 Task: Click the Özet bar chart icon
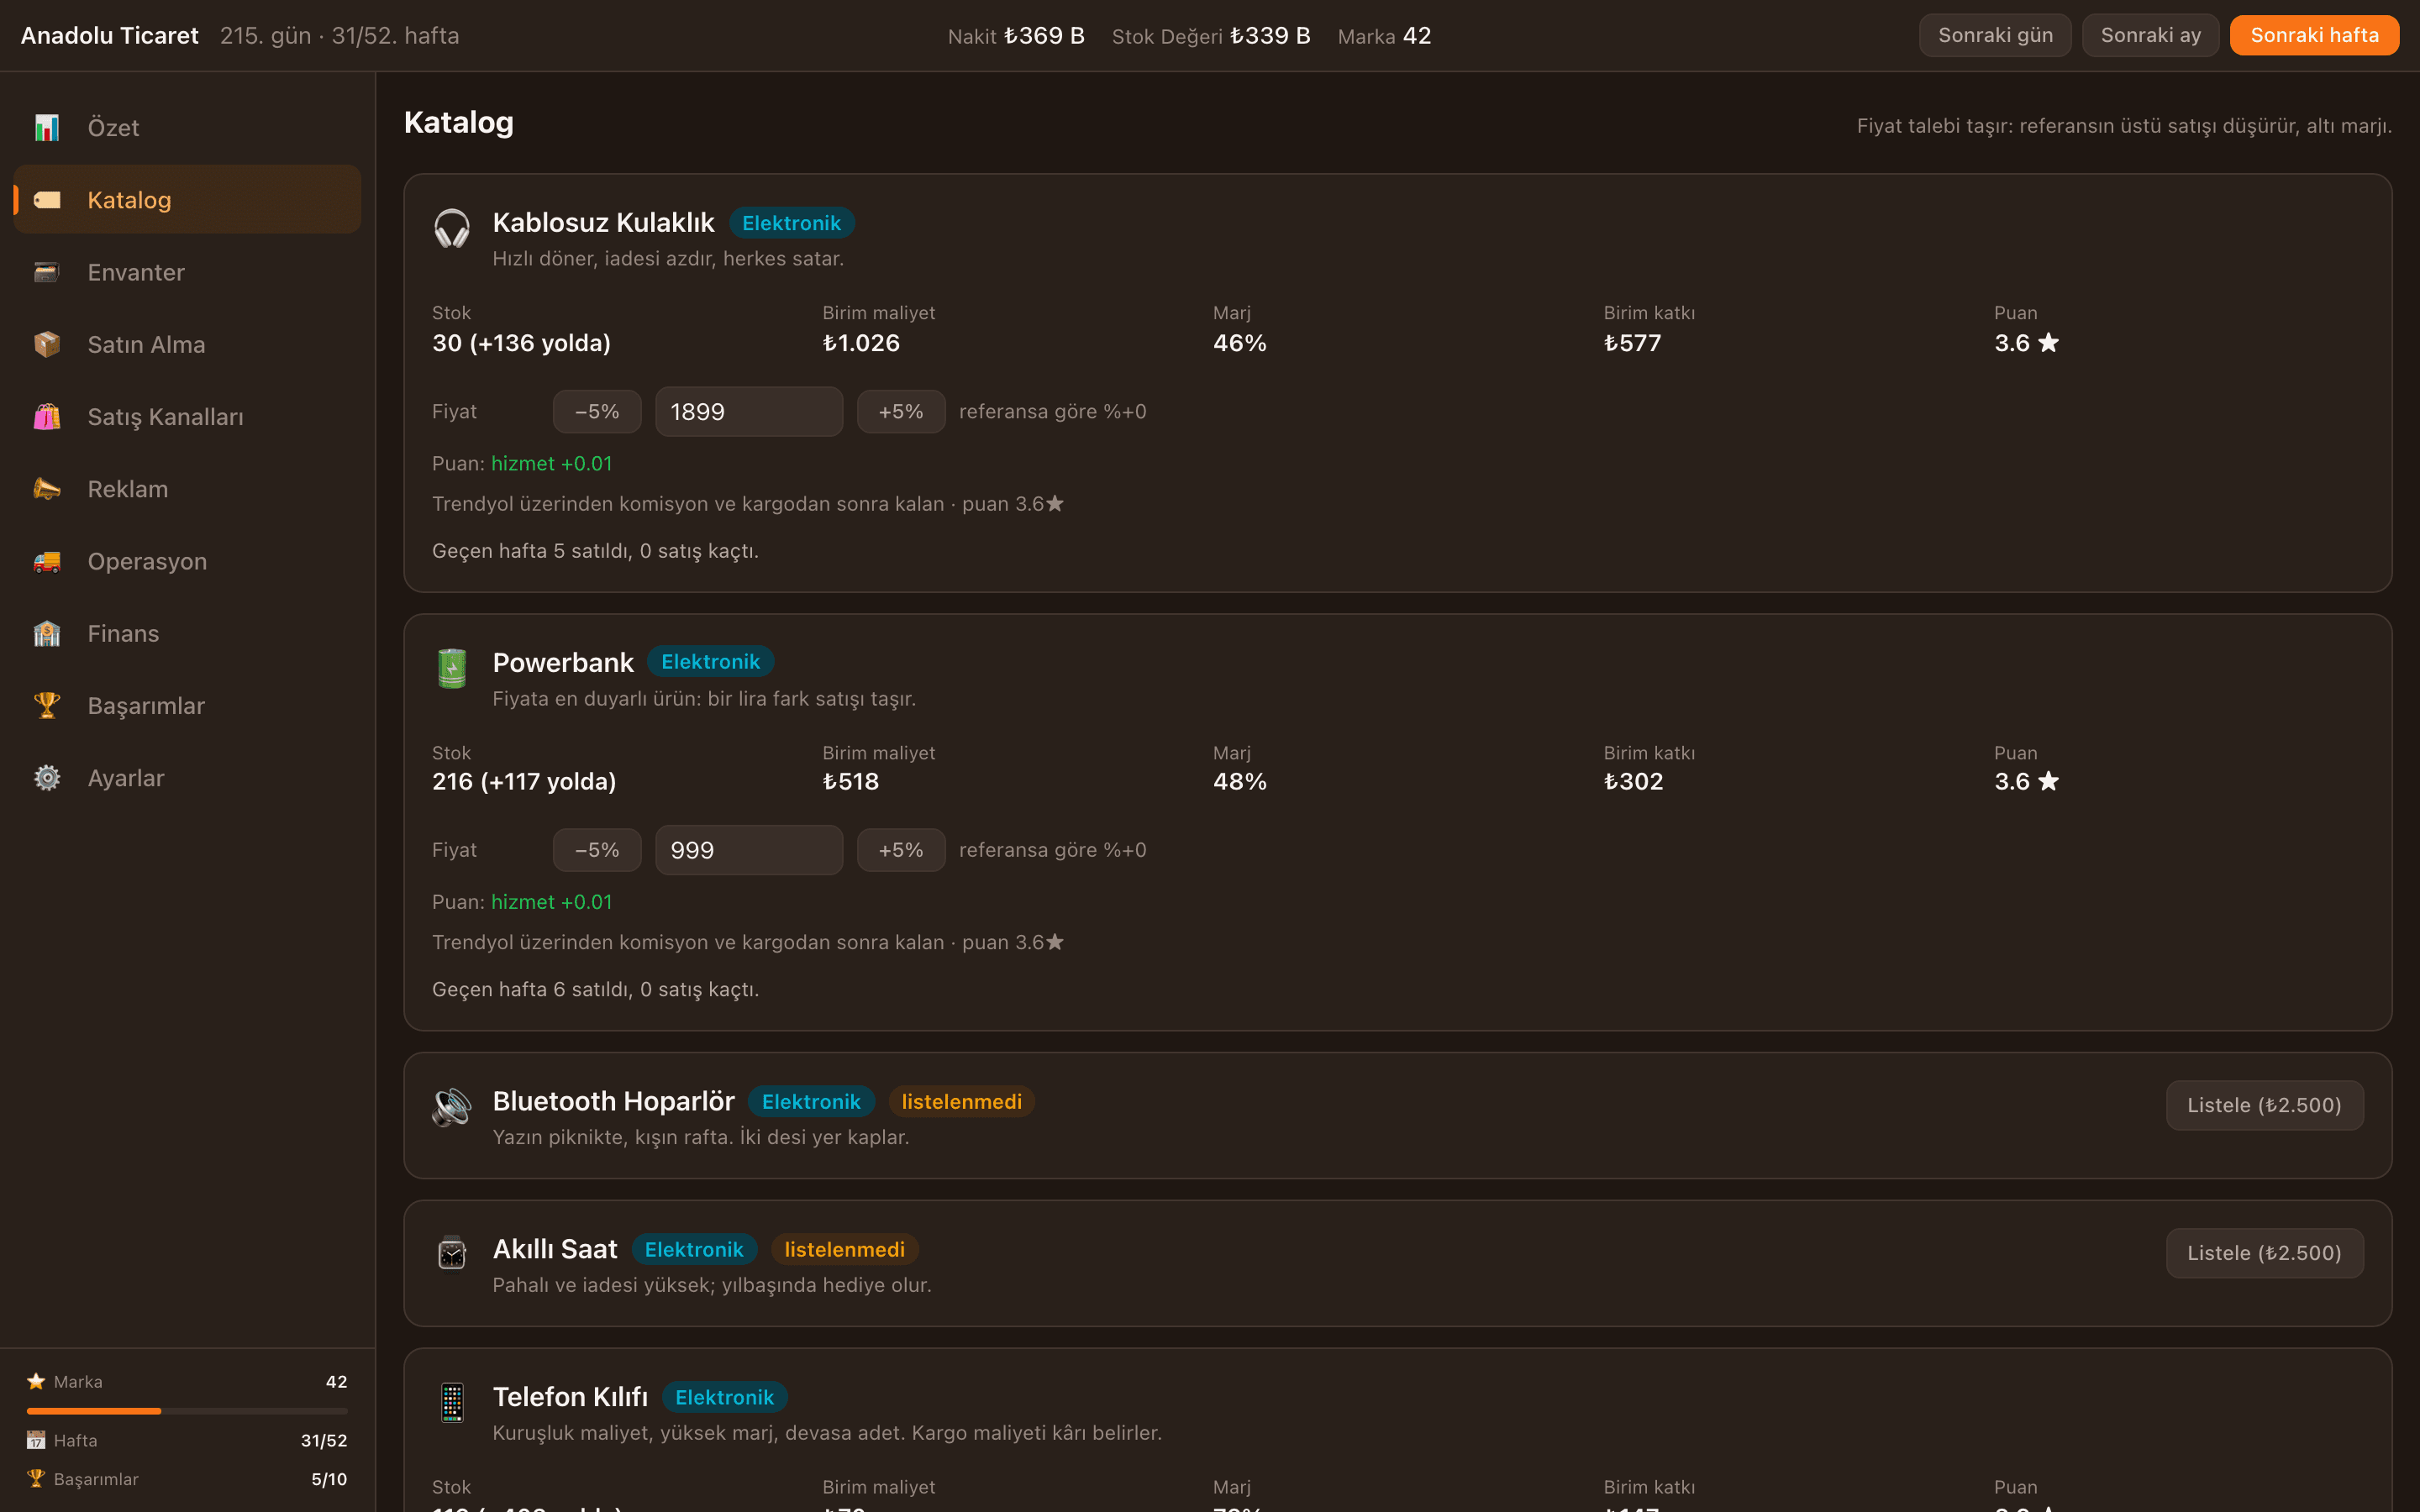[x=47, y=128]
